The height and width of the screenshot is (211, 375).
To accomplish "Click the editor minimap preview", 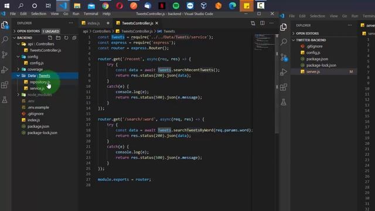I will [264, 42].
